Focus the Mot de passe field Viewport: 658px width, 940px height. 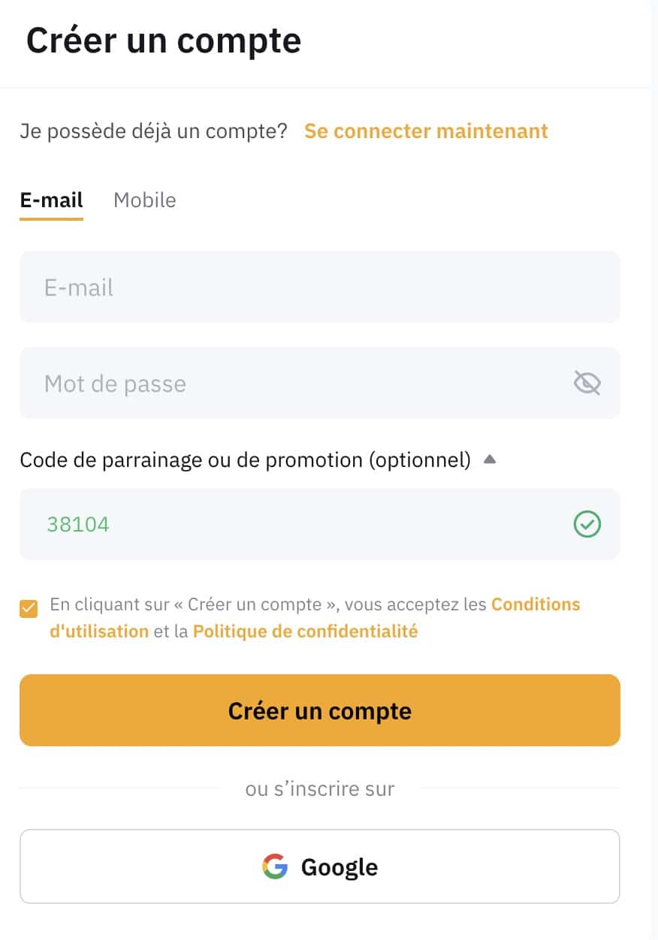coord(320,383)
